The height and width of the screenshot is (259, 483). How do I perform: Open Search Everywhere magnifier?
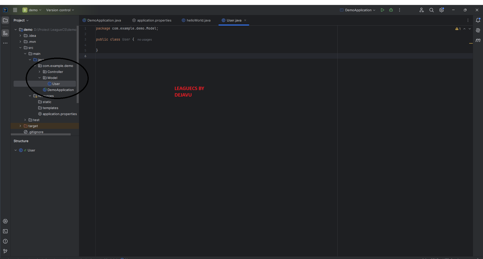(432, 10)
